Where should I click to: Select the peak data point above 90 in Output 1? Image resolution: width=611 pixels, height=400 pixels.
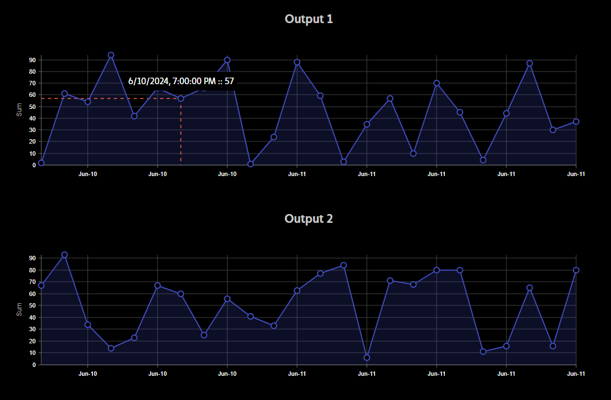coord(112,54)
